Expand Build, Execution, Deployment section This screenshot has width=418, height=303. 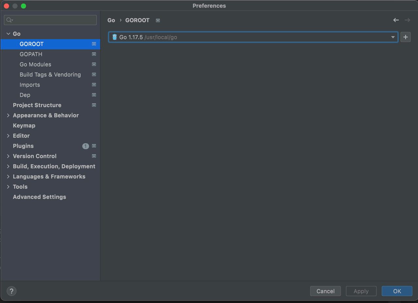point(8,166)
